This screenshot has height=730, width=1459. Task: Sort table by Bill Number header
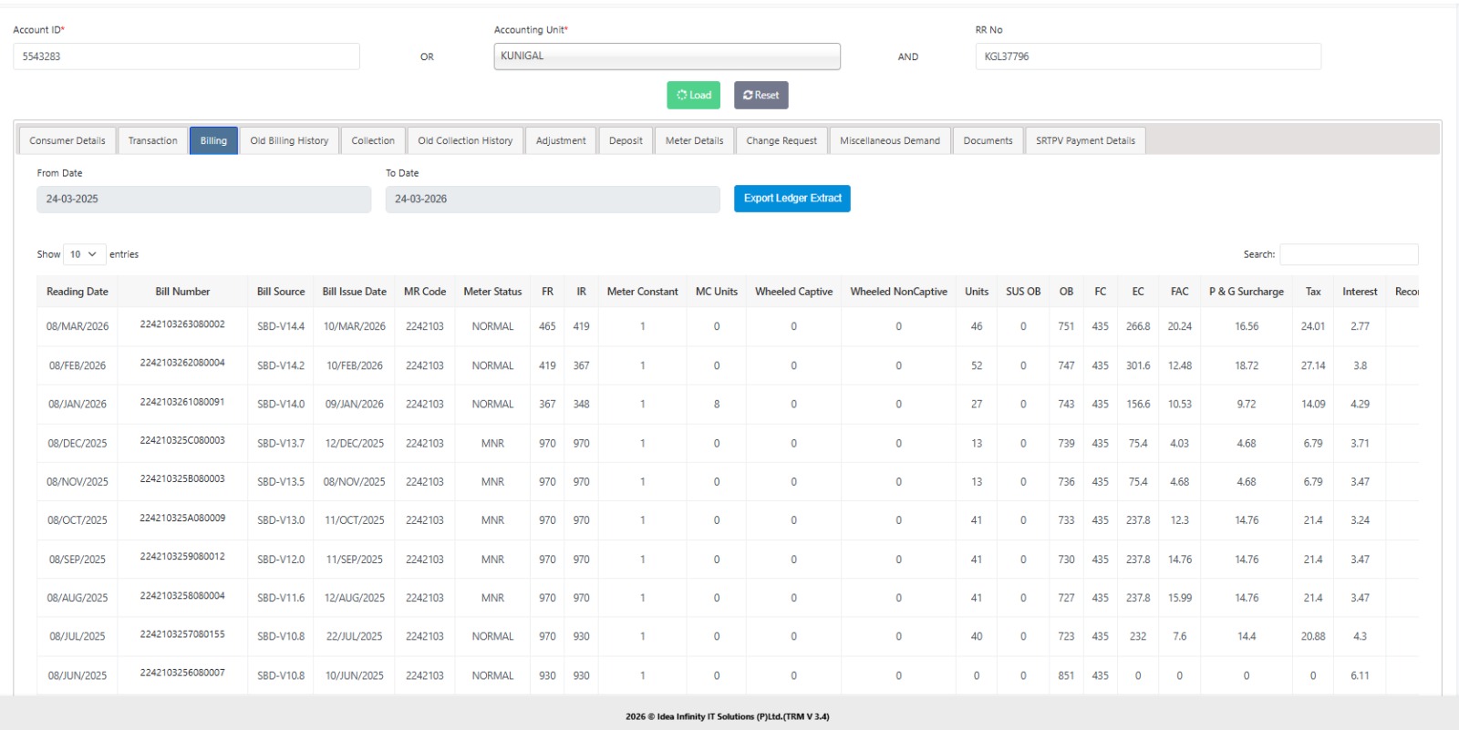pos(182,292)
